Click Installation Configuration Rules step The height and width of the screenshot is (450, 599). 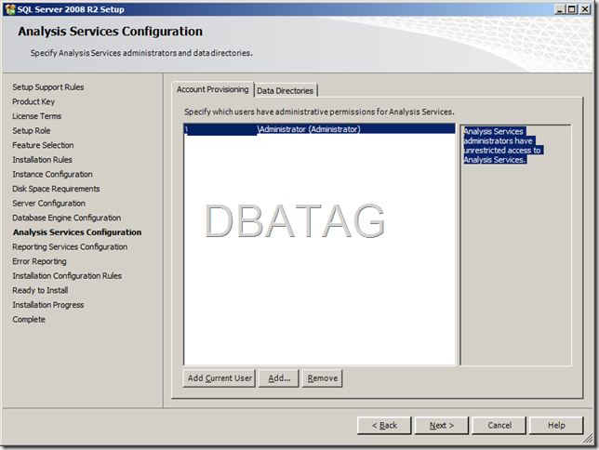[67, 276]
